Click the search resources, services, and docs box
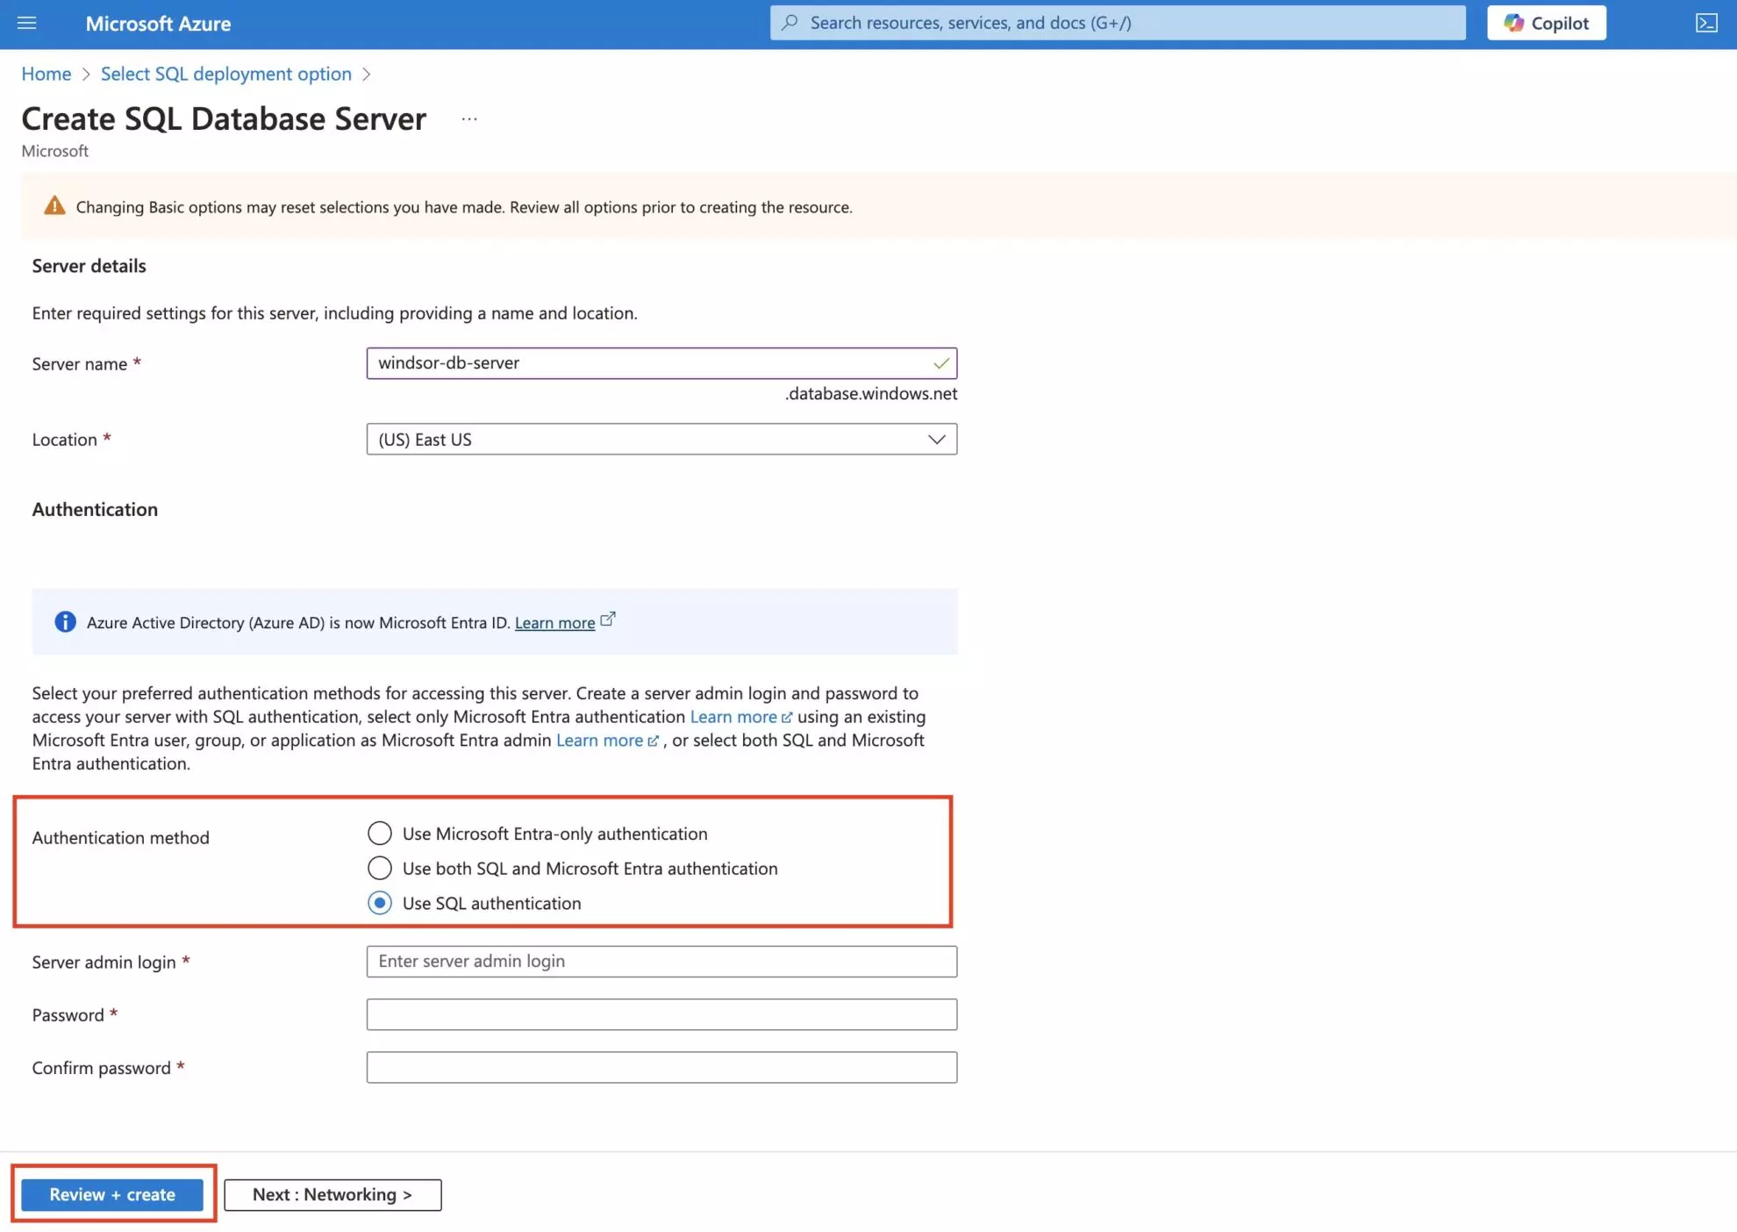Image resolution: width=1737 pixels, height=1232 pixels. coord(1118,23)
